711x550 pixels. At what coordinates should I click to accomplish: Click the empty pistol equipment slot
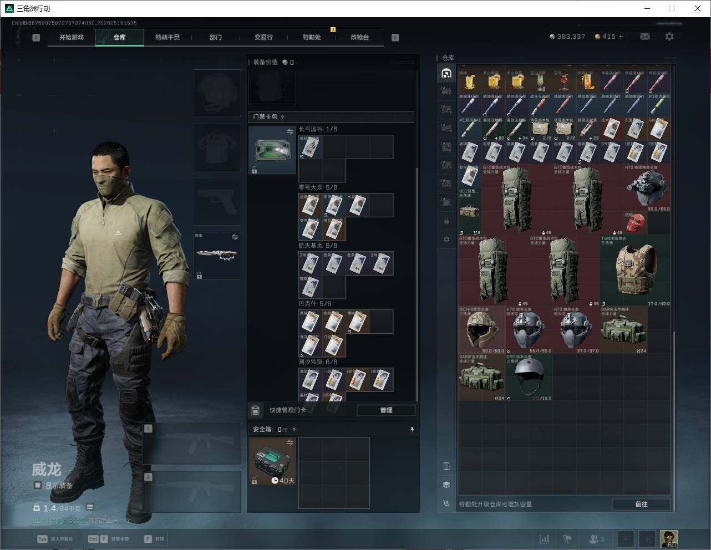pyautogui.click(x=217, y=201)
